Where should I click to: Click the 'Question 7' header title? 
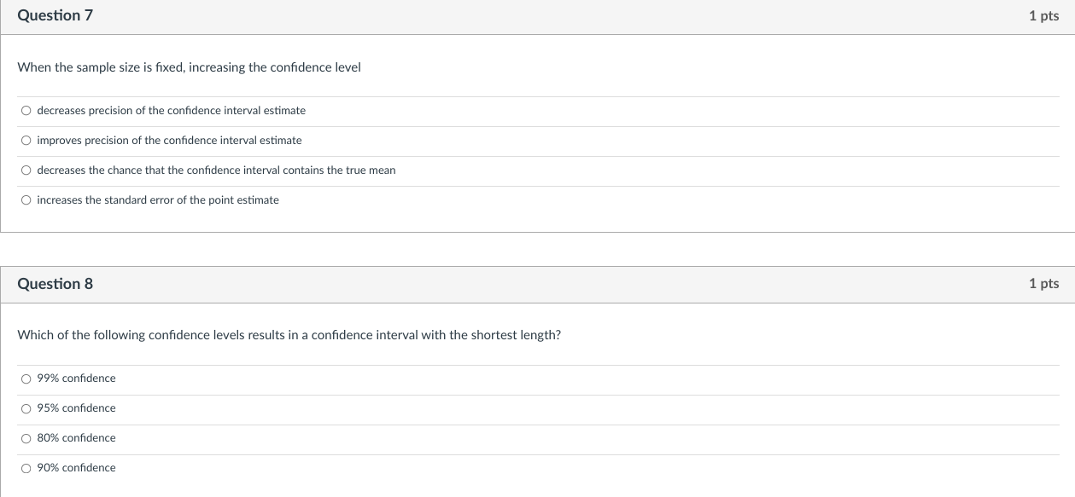pyautogui.click(x=55, y=16)
